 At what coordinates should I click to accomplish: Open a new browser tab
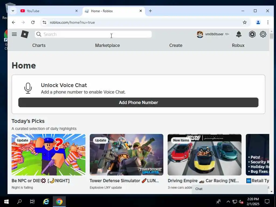150,11
